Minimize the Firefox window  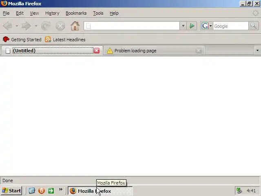(x=243, y=4)
